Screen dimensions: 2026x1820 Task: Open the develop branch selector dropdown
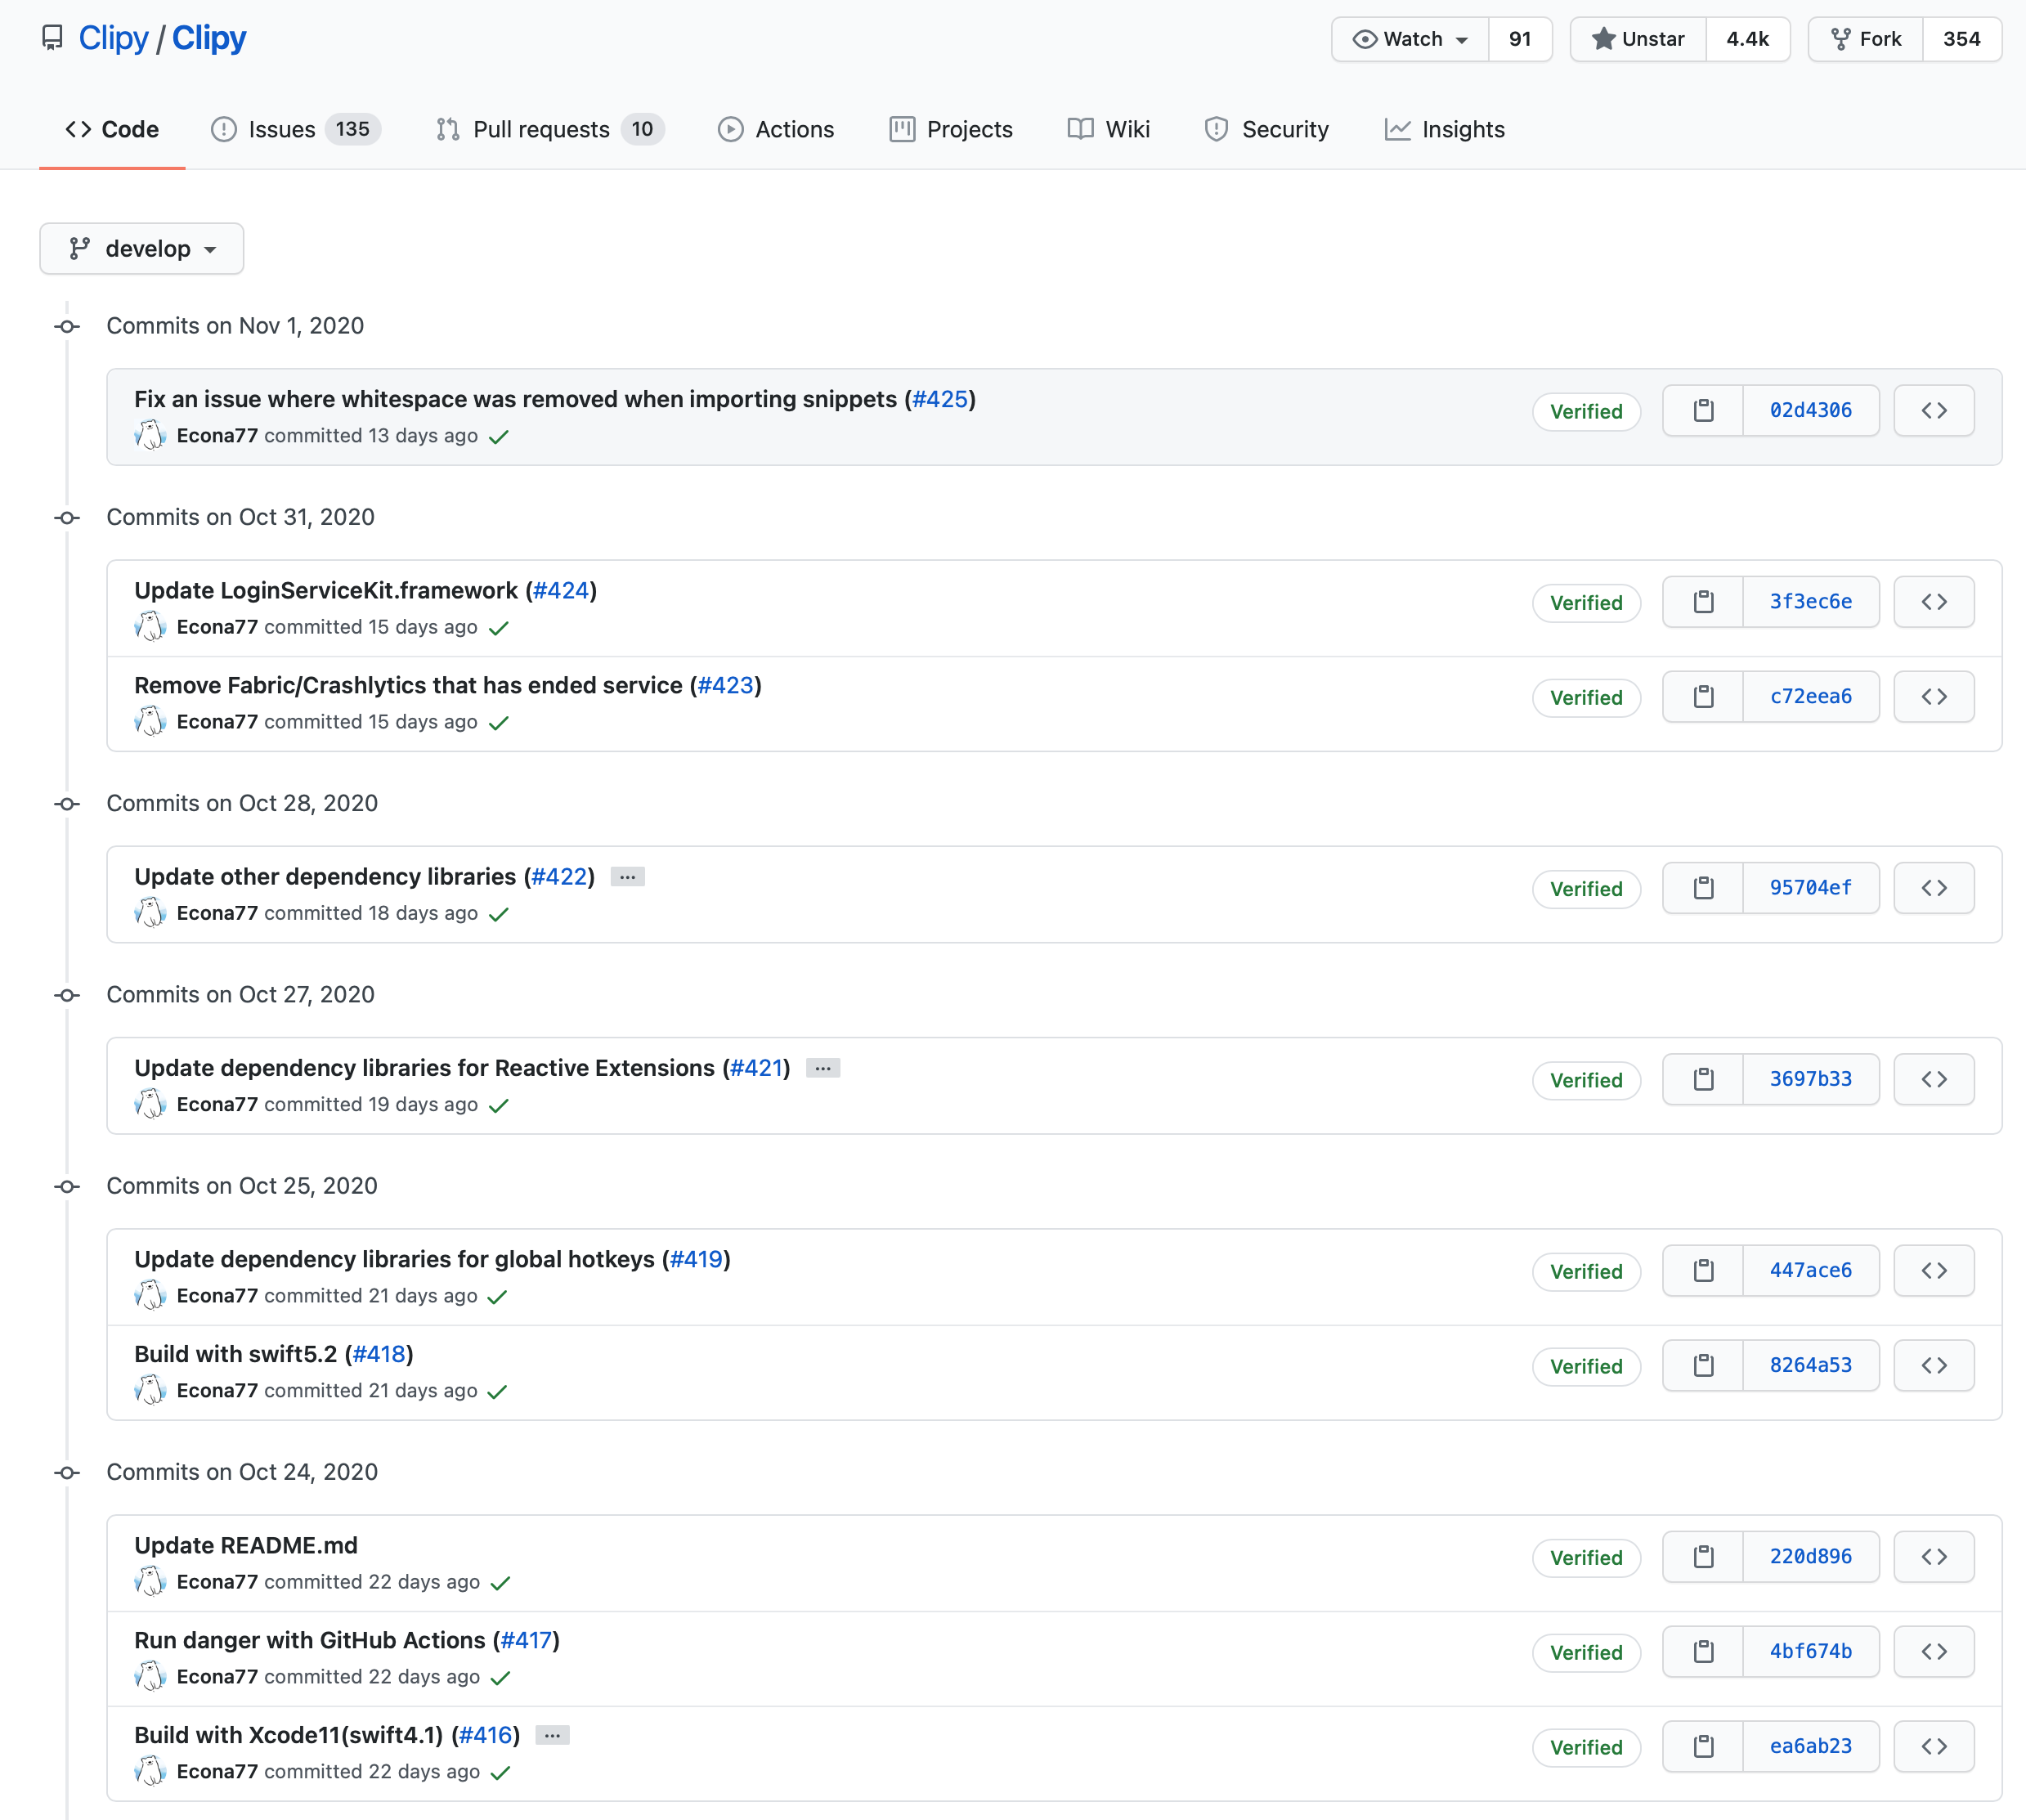pyautogui.click(x=142, y=249)
